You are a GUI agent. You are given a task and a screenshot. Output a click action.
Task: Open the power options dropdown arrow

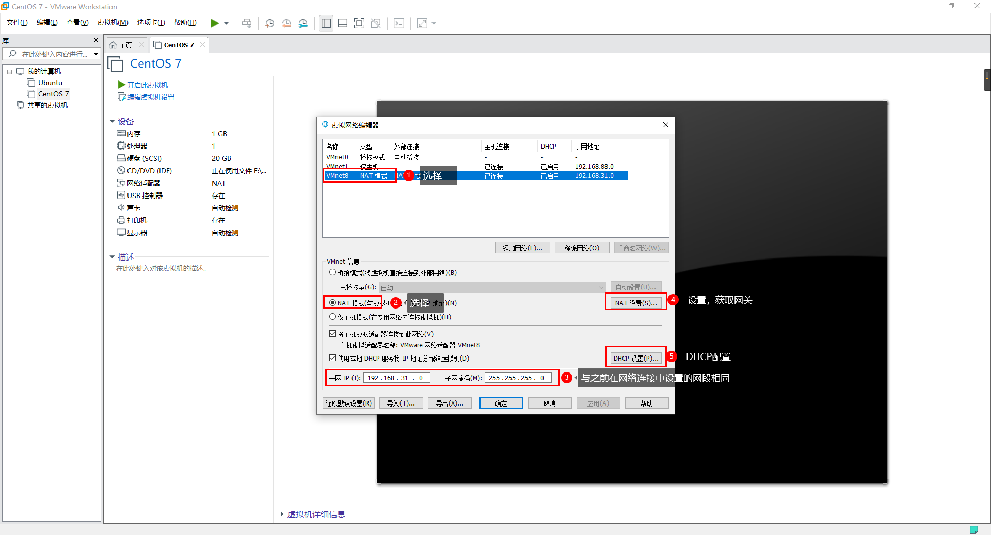(226, 23)
